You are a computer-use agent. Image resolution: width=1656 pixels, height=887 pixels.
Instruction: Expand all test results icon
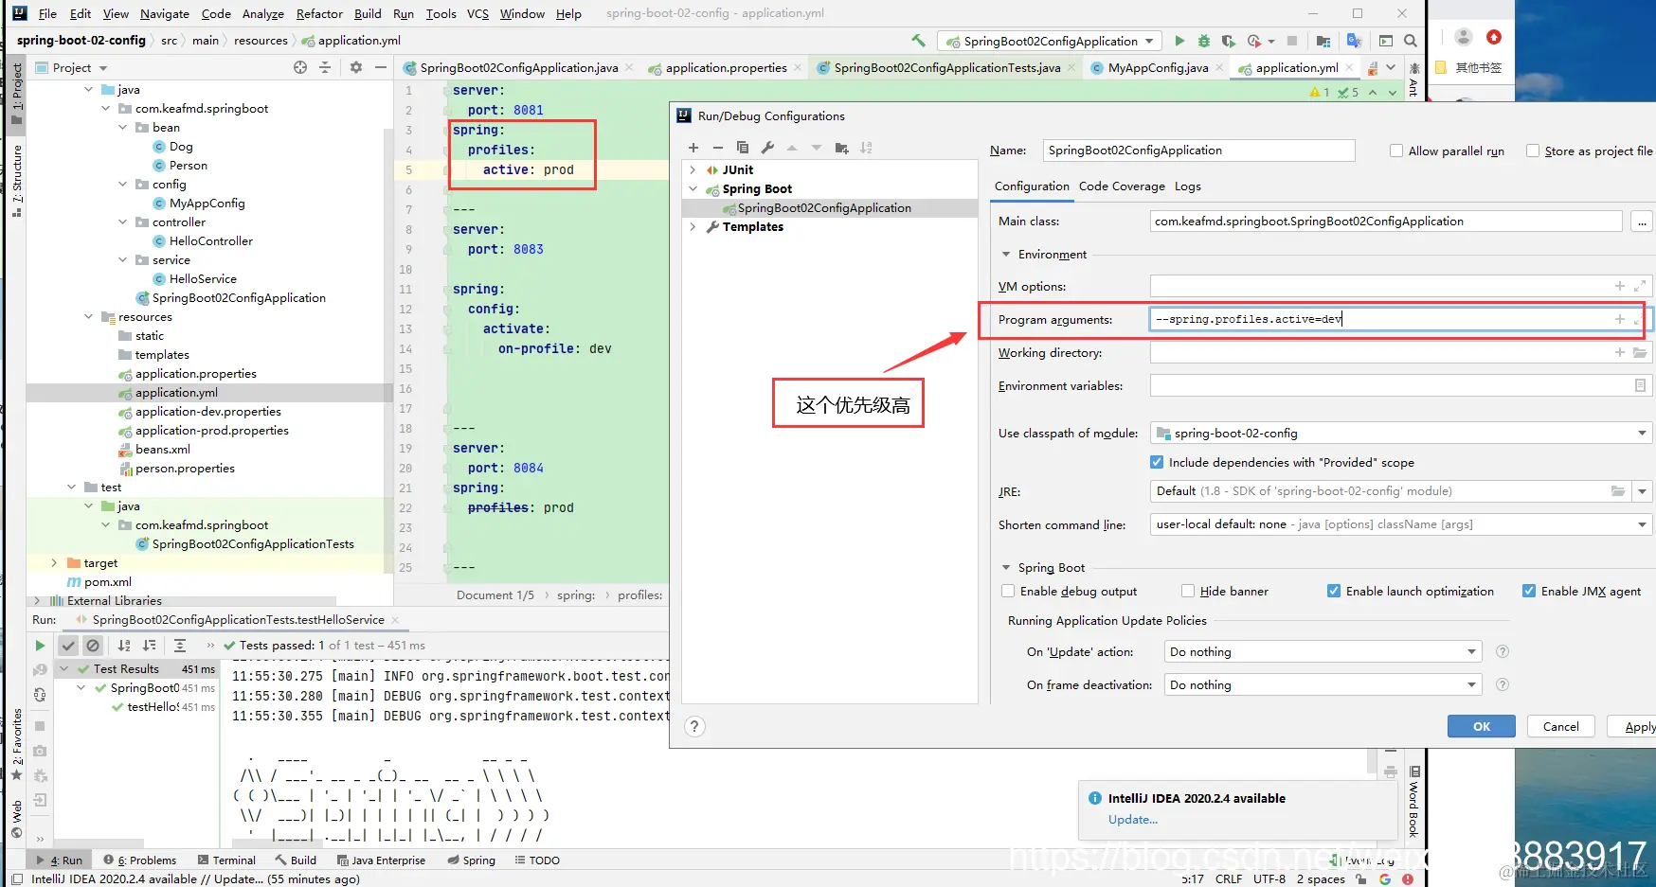[x=180, y=646]
